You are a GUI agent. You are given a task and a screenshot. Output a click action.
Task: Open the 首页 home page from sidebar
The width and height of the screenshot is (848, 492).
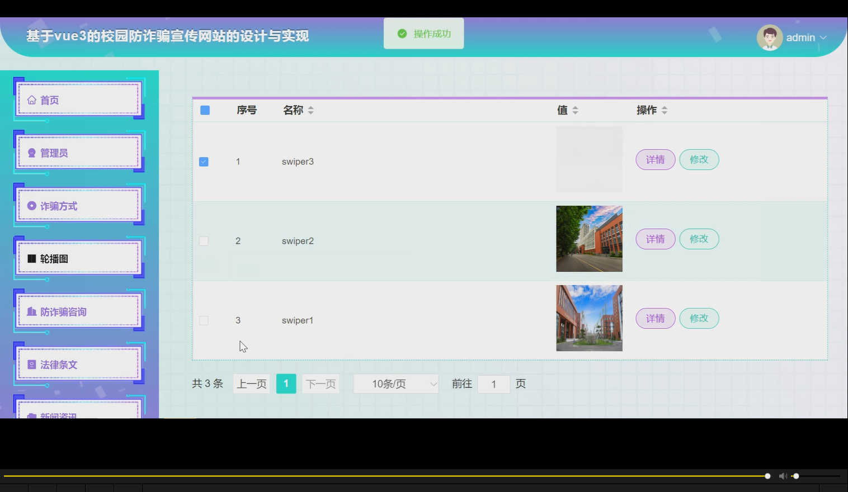tap(48, 100)
